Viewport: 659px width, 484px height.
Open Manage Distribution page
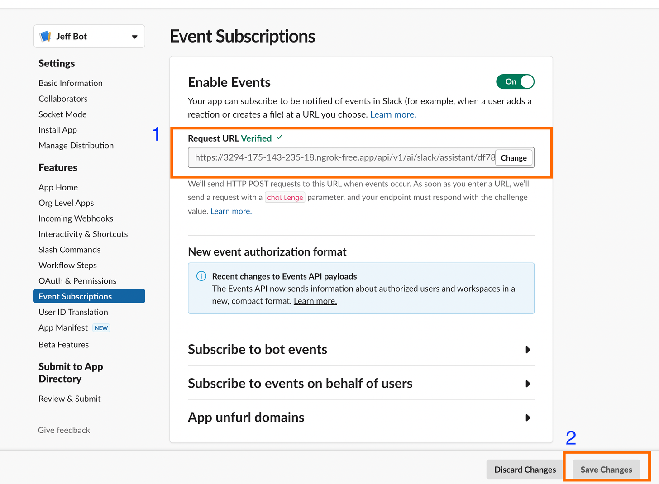76,146
